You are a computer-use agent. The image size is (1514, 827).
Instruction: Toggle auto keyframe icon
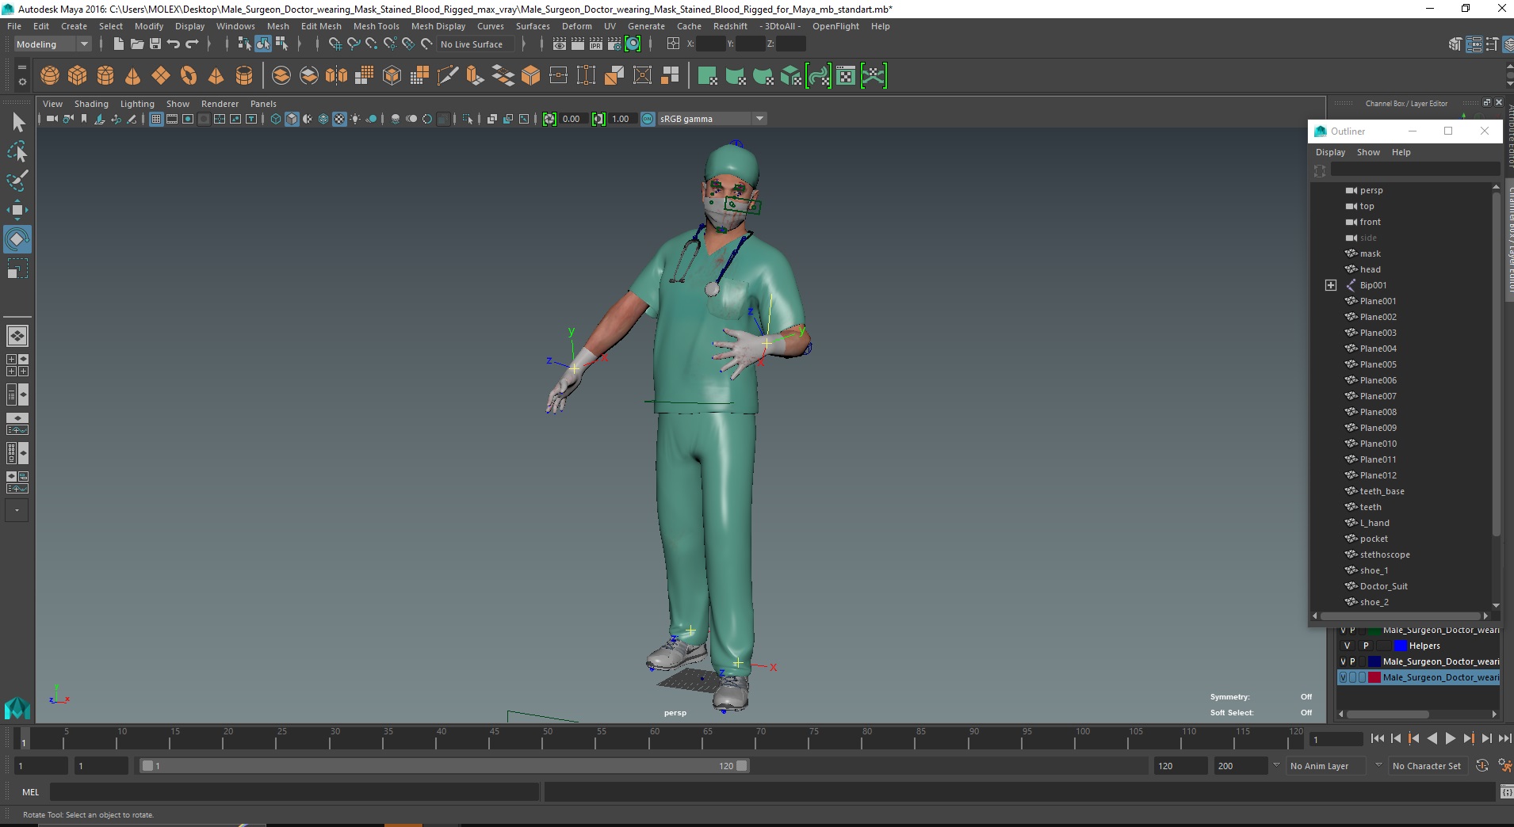tap(1482, 766)
